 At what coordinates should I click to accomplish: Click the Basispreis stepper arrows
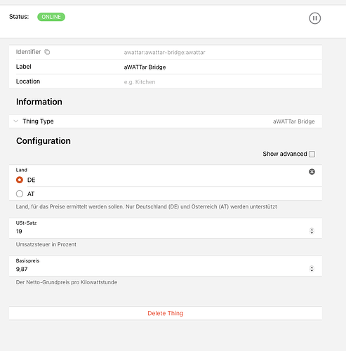(312, 269)
